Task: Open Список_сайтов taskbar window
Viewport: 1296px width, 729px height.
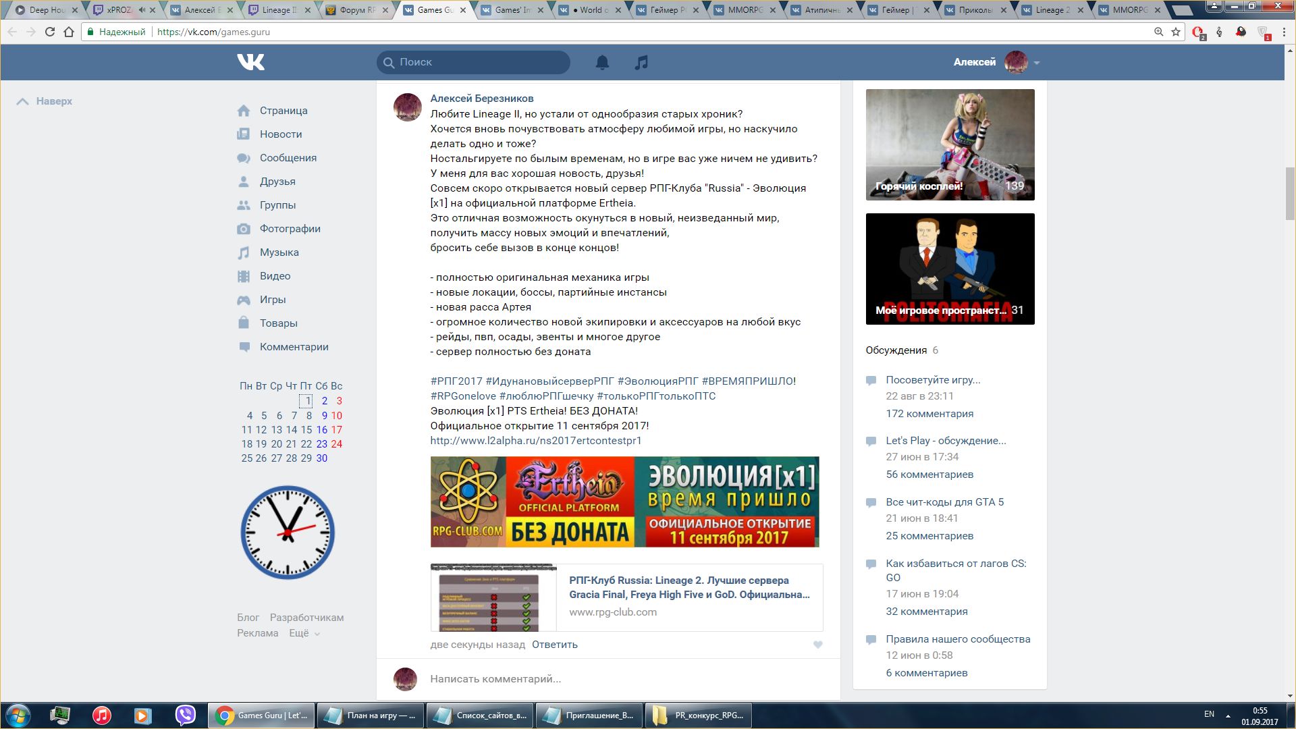Action: point(480,715)
